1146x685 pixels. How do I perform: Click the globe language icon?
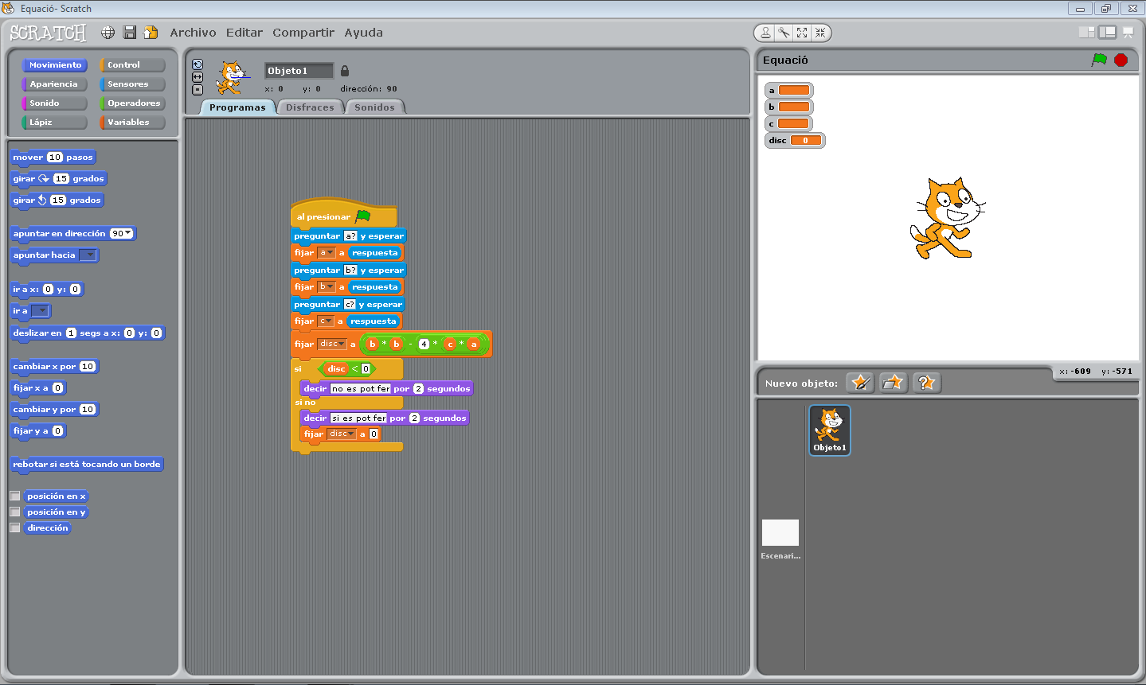[108, 33]
